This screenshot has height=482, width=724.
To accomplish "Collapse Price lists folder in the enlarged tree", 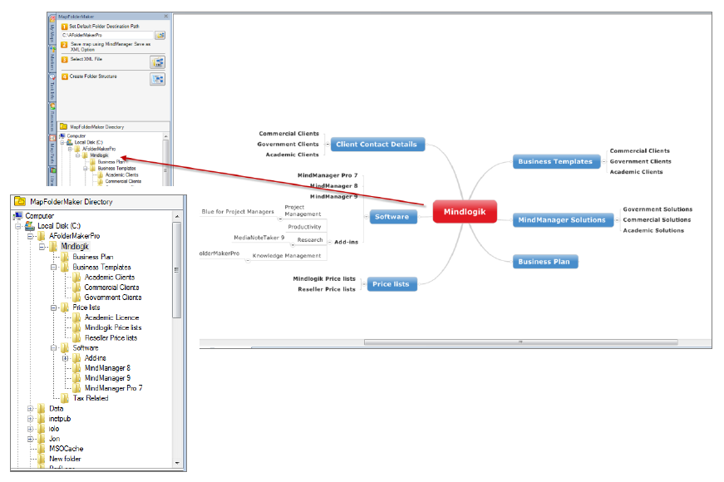I will 53,307.
